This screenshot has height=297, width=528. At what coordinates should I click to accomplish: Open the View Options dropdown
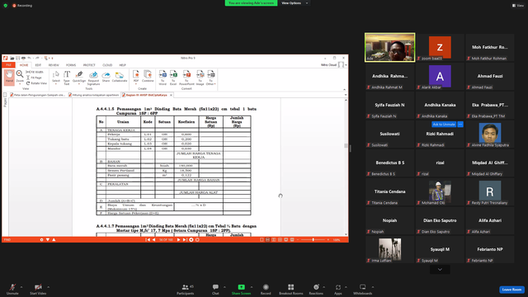(295, 3)
